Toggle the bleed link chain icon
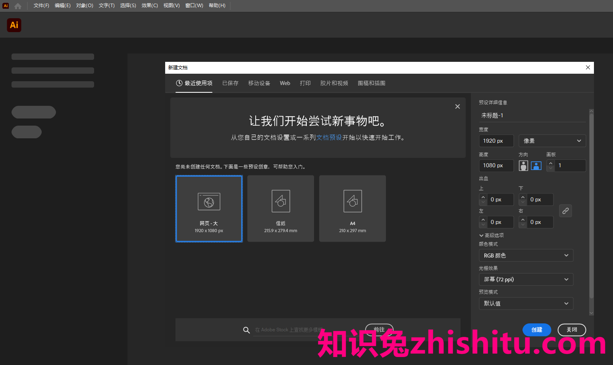Screen dimensions: 613x365 (x=565, y=211)
